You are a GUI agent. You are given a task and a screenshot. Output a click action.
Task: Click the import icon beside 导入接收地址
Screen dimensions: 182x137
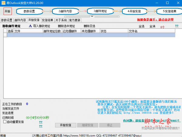tap(30, 26)
